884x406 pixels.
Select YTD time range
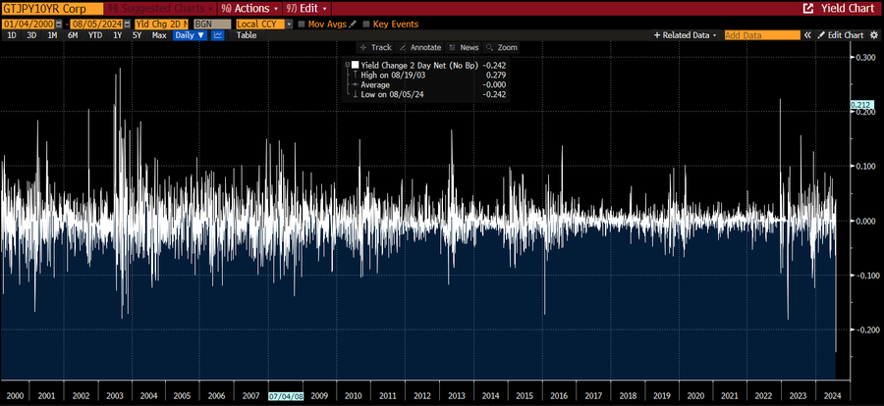(95, 35)
